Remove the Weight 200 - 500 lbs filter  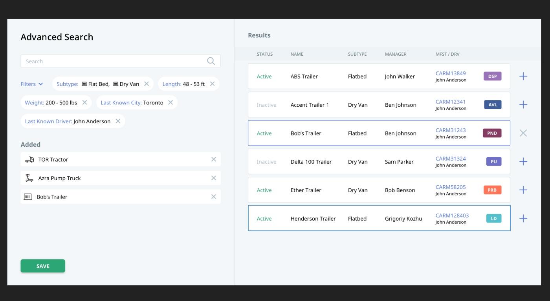(84, 102)
